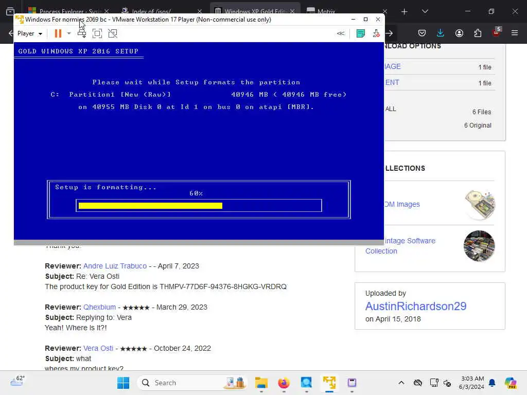
Task: Open Firefox View icon at the top left
Action: [10, 11]
